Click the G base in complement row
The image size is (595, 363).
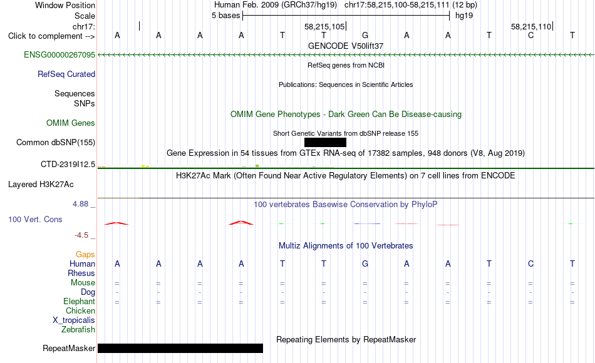[x=365, y=36]
